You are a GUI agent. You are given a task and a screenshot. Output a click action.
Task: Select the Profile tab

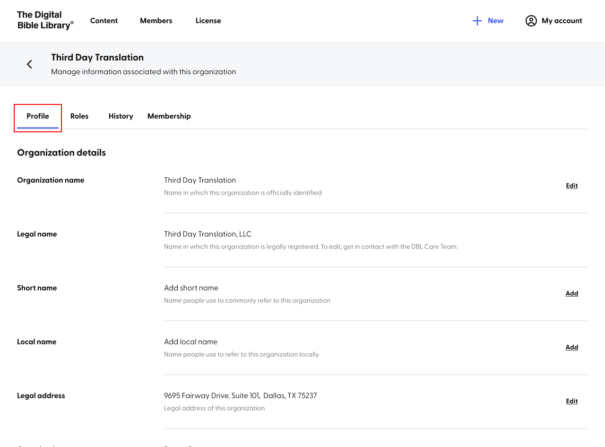pyautogui.click(x=38, y=116)
